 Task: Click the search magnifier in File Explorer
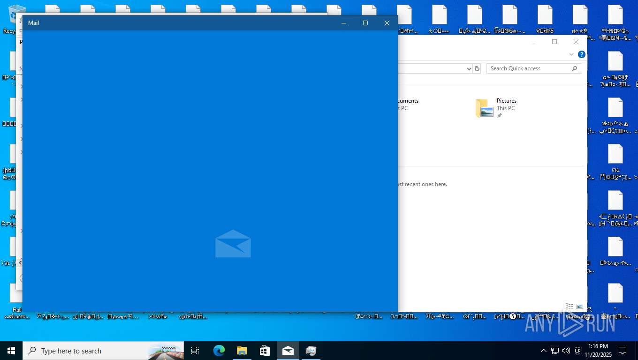575,68
